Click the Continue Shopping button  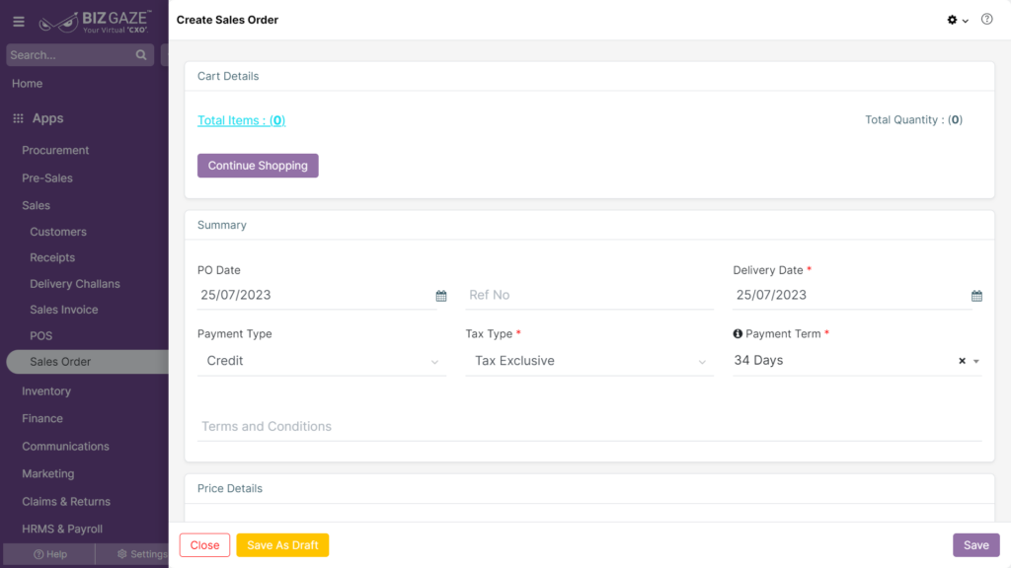[258, 166]
